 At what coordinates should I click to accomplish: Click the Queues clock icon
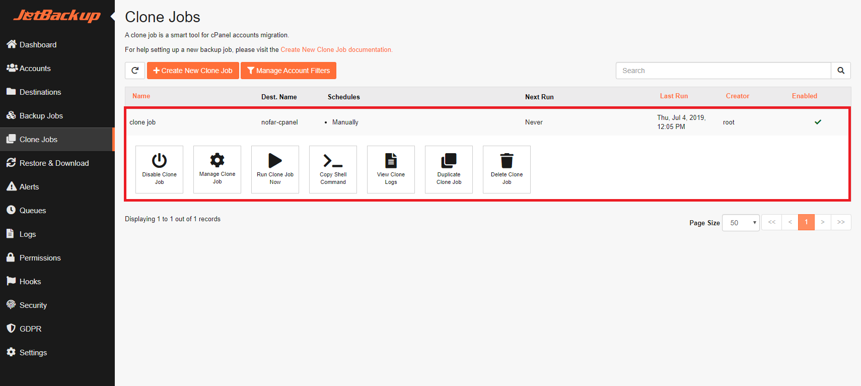(11, 210)
